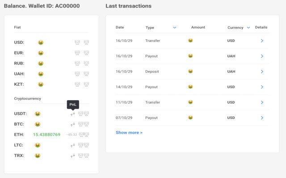
Task: Click the down-arrow wallet icon in UAH balance row
Action: [86, 74]
